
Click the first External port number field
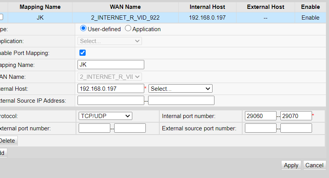coord(94,128)
